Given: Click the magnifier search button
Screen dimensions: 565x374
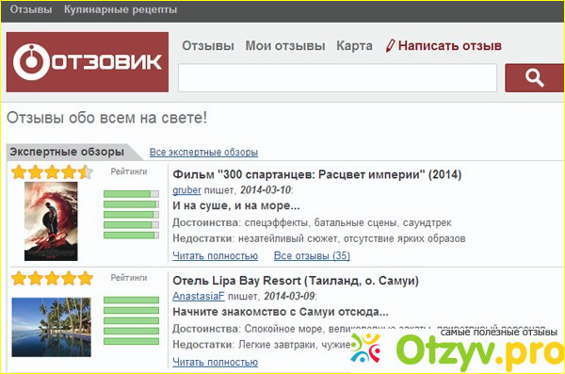Looking at the screenshot, I should [534, 78].
